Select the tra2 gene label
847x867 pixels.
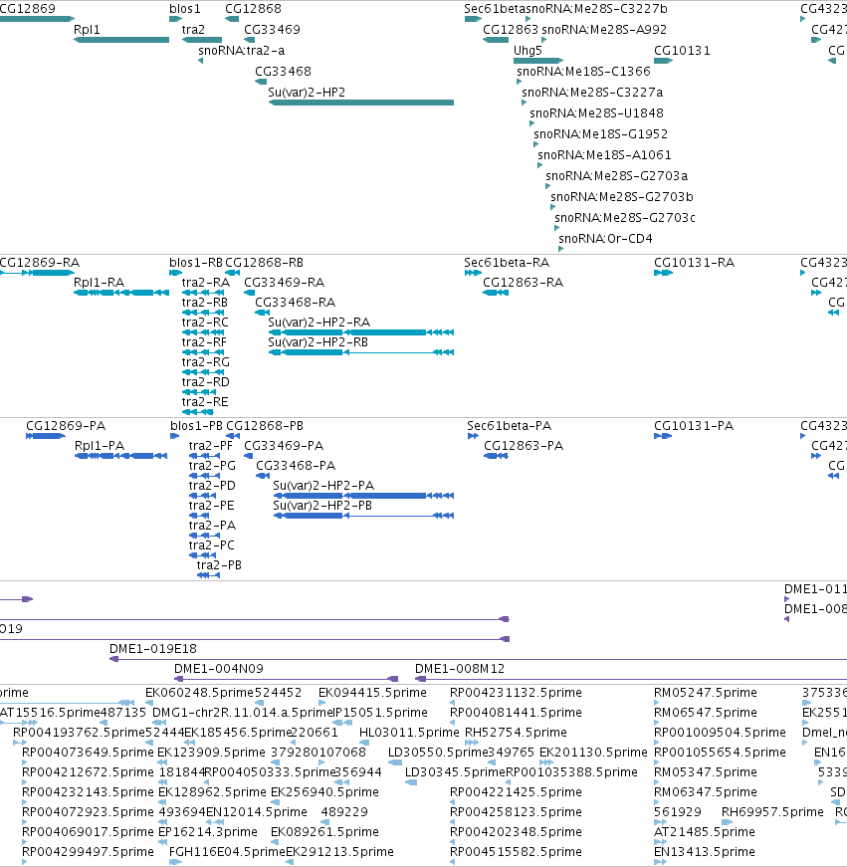point(193,30)
